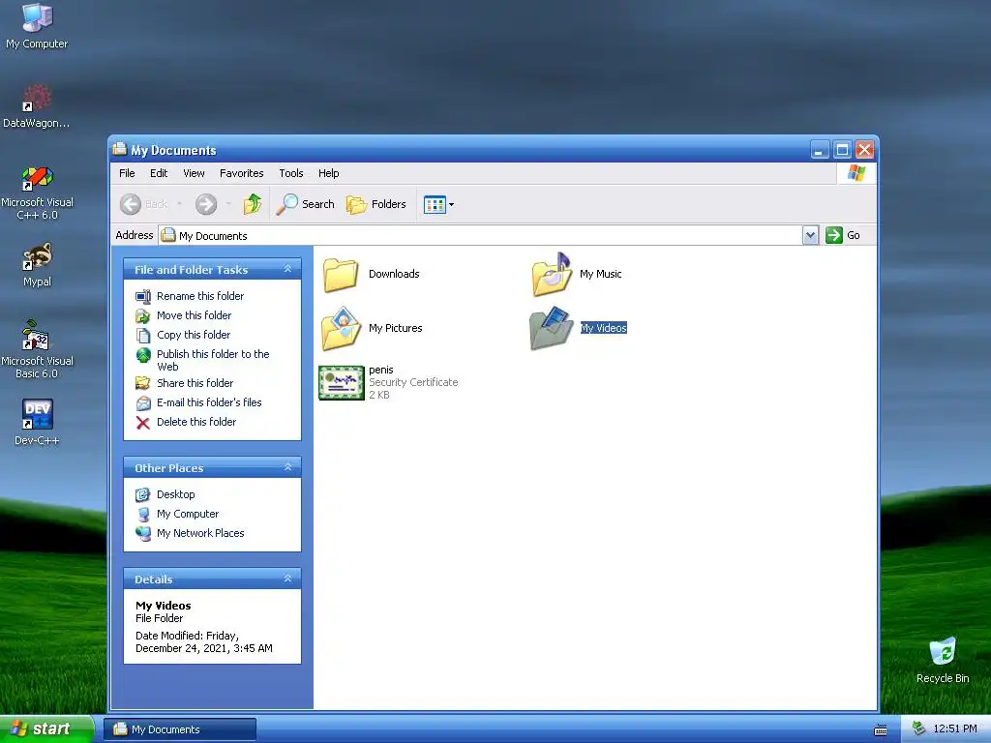This screenshot has width=991, height=743.
Task: Go to My Computer in Other Places
Action: point(188,515)
